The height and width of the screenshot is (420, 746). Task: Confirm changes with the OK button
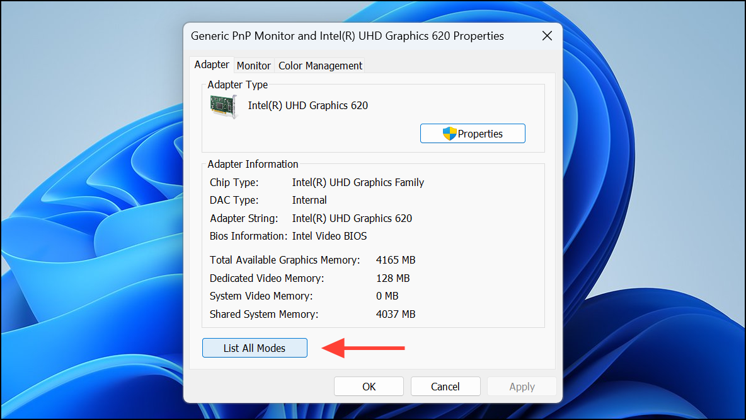(x=369, y=386)
